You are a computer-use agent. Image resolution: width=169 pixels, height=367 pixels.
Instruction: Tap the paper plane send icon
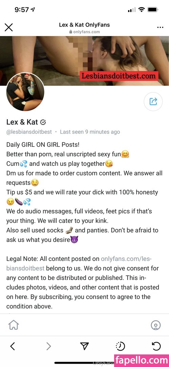(85, 346)
